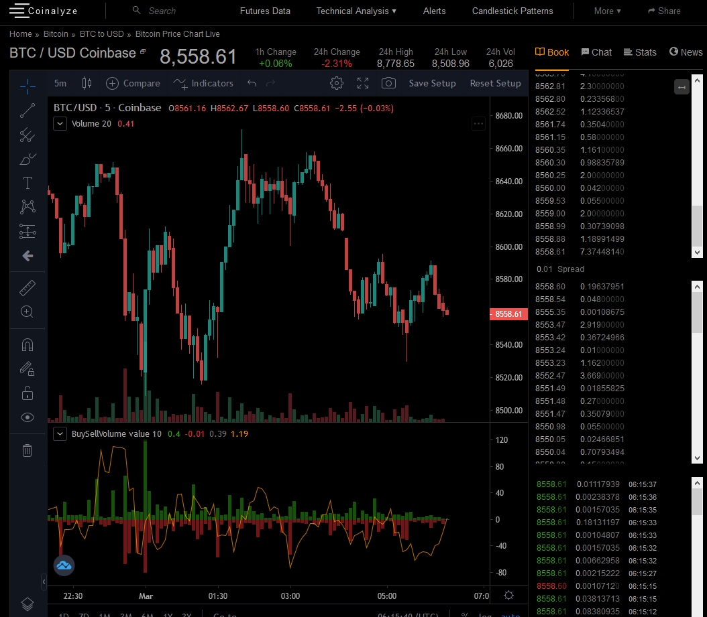
Task: Click Save Setup
Action: [x=432, y=83]
